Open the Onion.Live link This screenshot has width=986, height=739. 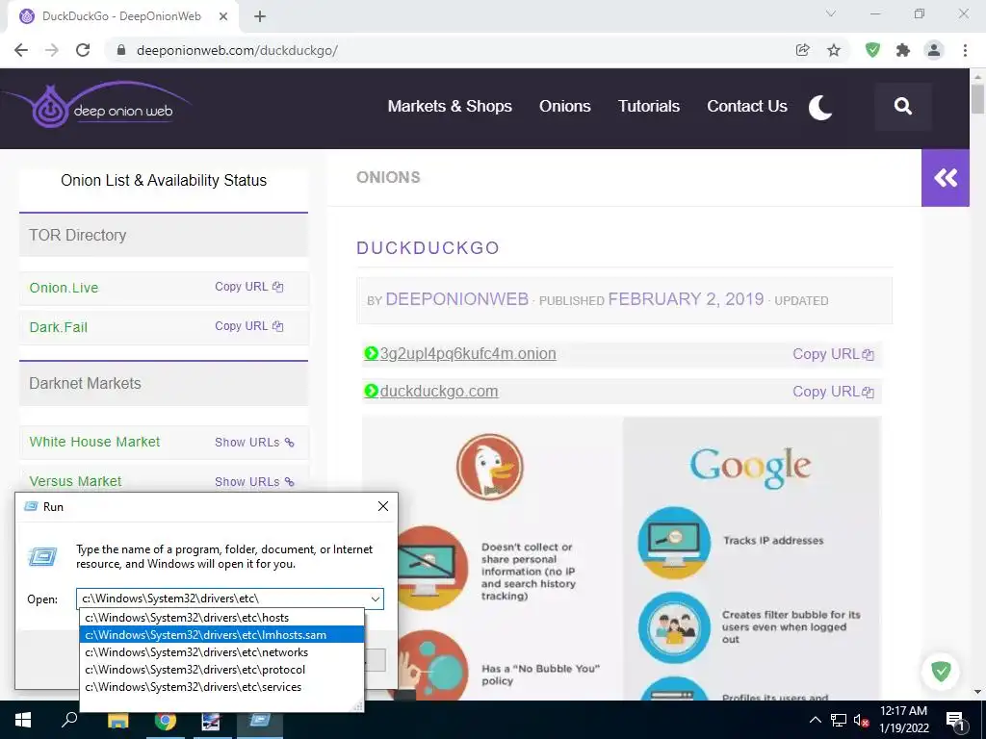click(x=64, y=288)
